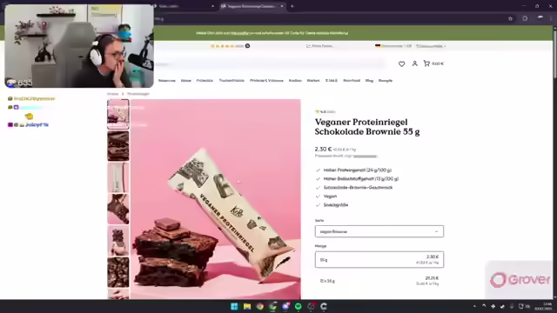Close the Veganer Proteinriegel browser tab
This screenshot has height=313, width=557.
[282, 6]
